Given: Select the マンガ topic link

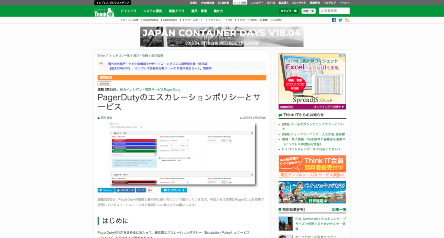Looking at the screenshot, I should coord(240,20).
